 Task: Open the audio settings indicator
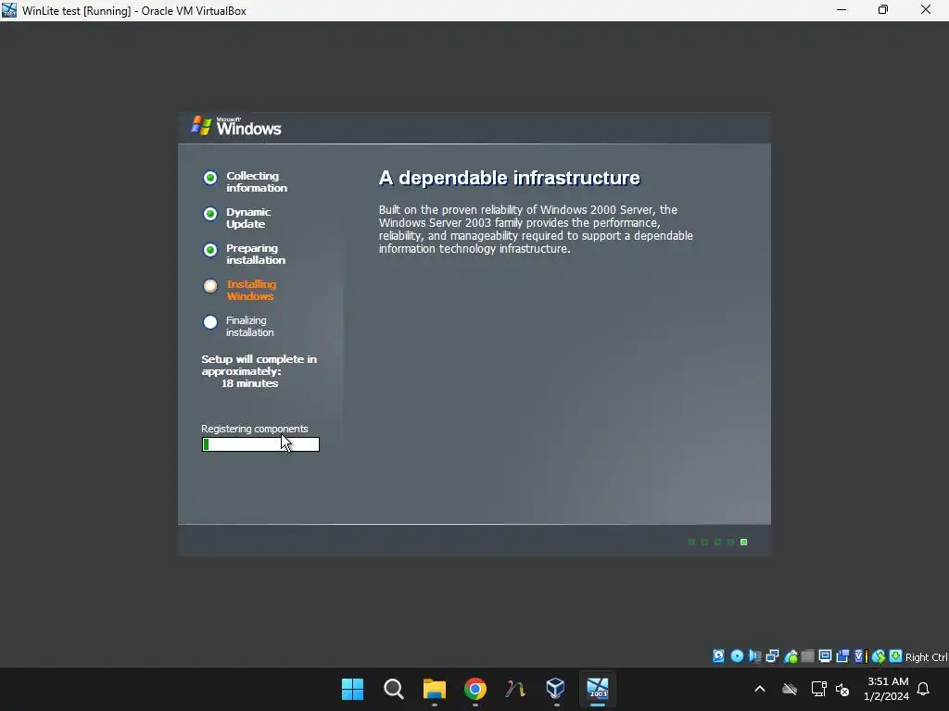[754, 656]
